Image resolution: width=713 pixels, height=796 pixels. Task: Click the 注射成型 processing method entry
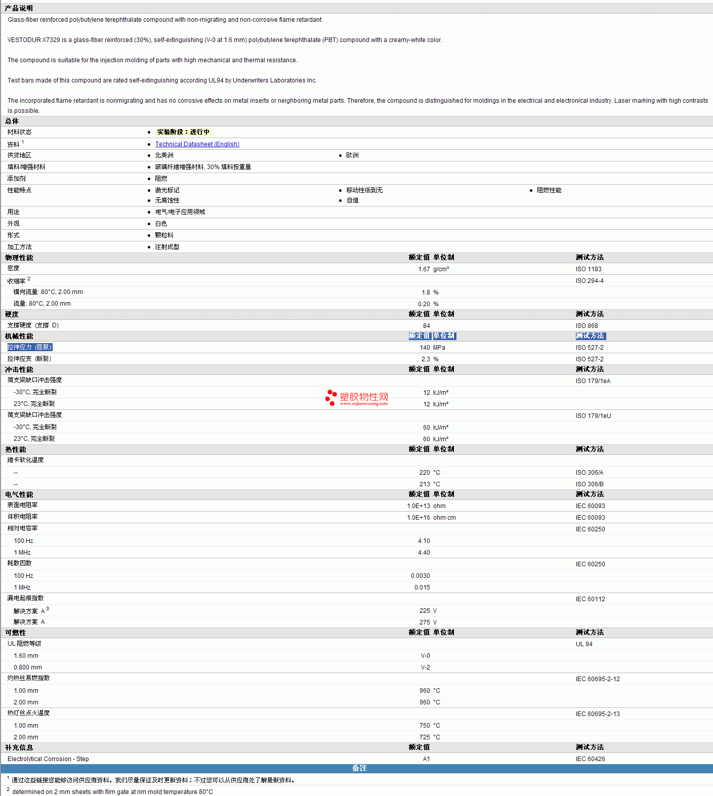click(x=167, y=247)
